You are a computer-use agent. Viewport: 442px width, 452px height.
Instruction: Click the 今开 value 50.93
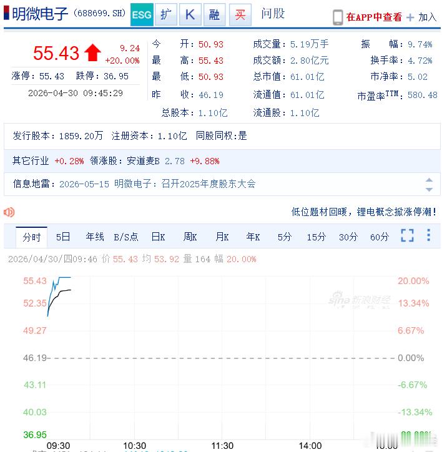[x=211, y=44]
